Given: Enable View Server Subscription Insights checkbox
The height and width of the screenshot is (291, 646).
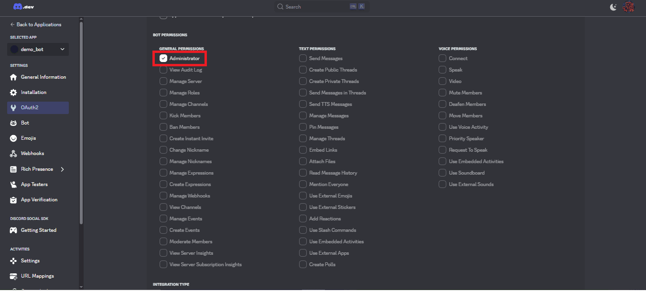Looking at the screenshot, I should point(163,264).
